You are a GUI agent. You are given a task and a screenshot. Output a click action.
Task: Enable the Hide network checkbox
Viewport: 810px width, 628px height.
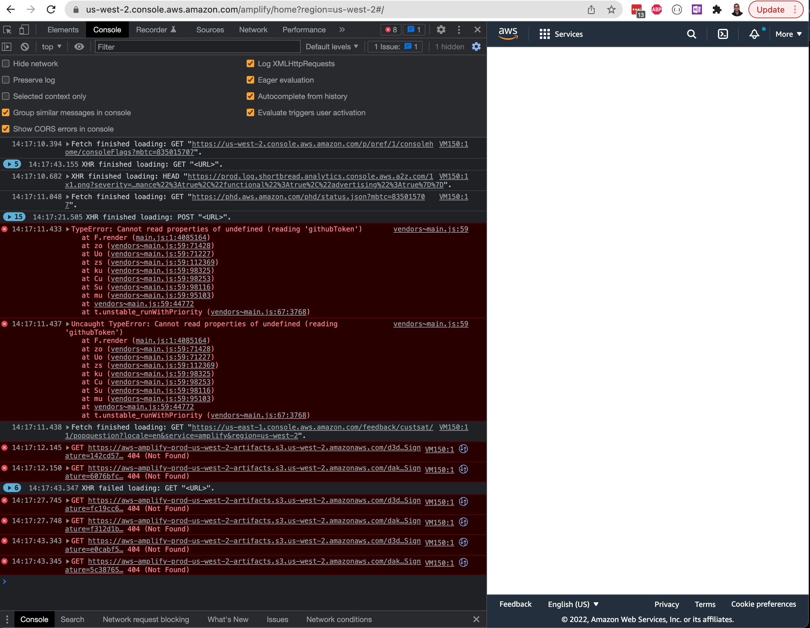pos(6,64)
